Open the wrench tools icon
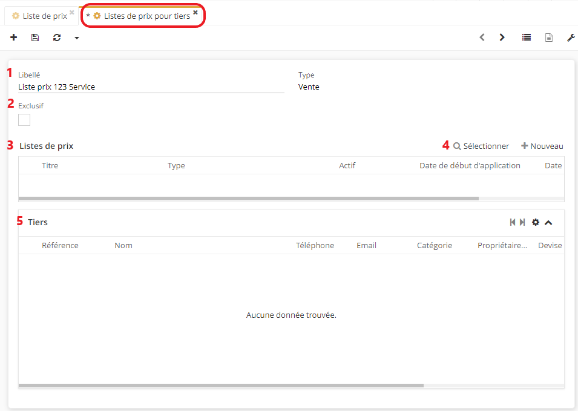The width and height of the screenshot is (578, 411). (570, 38)
